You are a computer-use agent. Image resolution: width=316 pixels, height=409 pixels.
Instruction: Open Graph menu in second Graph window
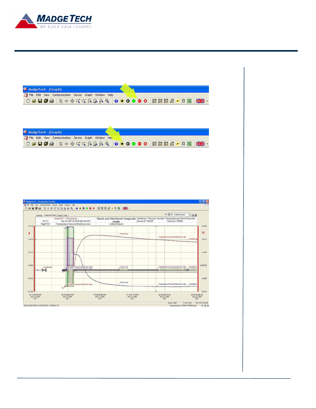point(88,138)
